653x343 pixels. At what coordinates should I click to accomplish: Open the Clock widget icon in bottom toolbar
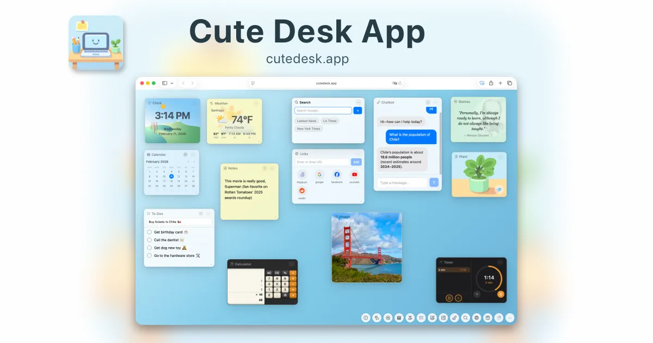366,317
